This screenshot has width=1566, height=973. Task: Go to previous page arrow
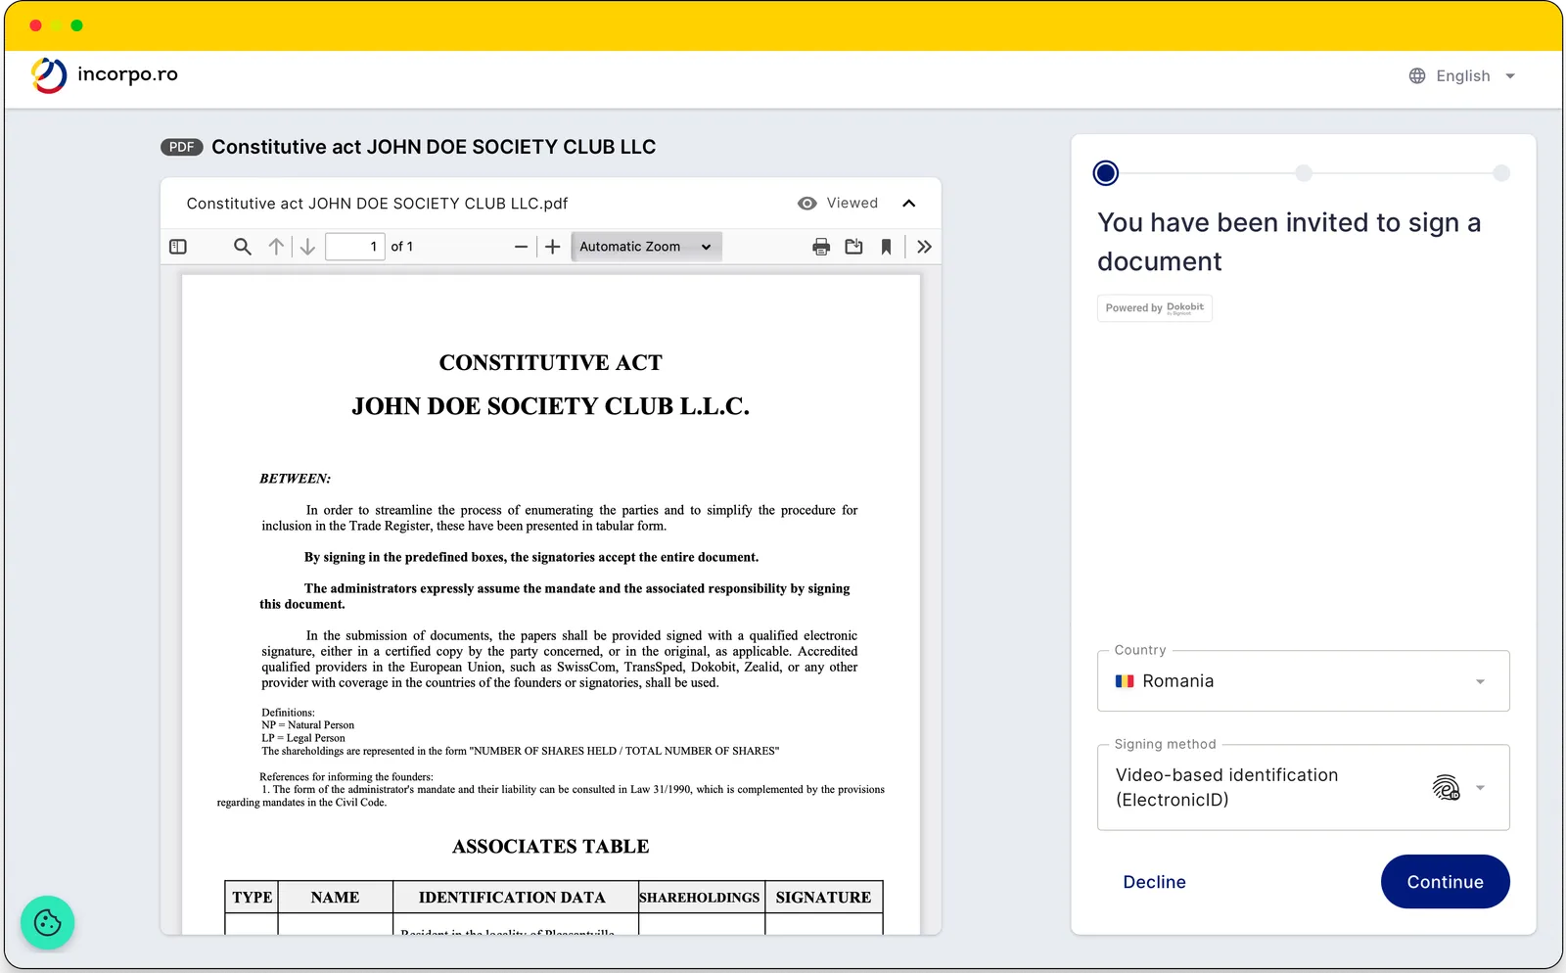click(277, 247)
